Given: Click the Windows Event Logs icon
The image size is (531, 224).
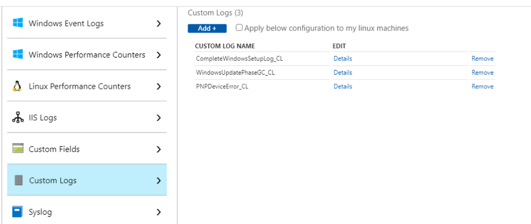Looking at the screenshot, I should pyautogui.click(x=18, y=23).
